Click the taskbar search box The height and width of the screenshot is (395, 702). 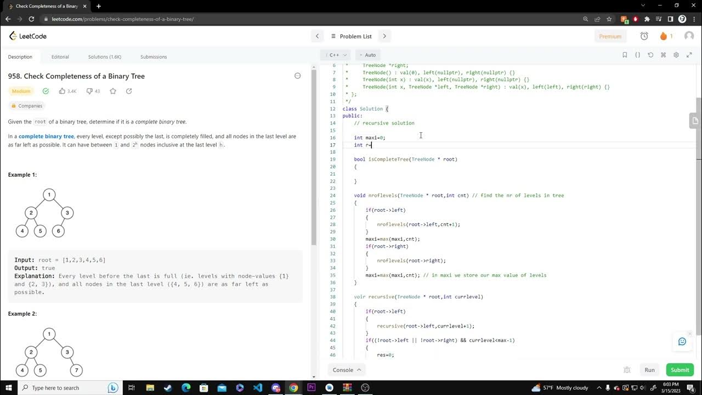[70, 387]
